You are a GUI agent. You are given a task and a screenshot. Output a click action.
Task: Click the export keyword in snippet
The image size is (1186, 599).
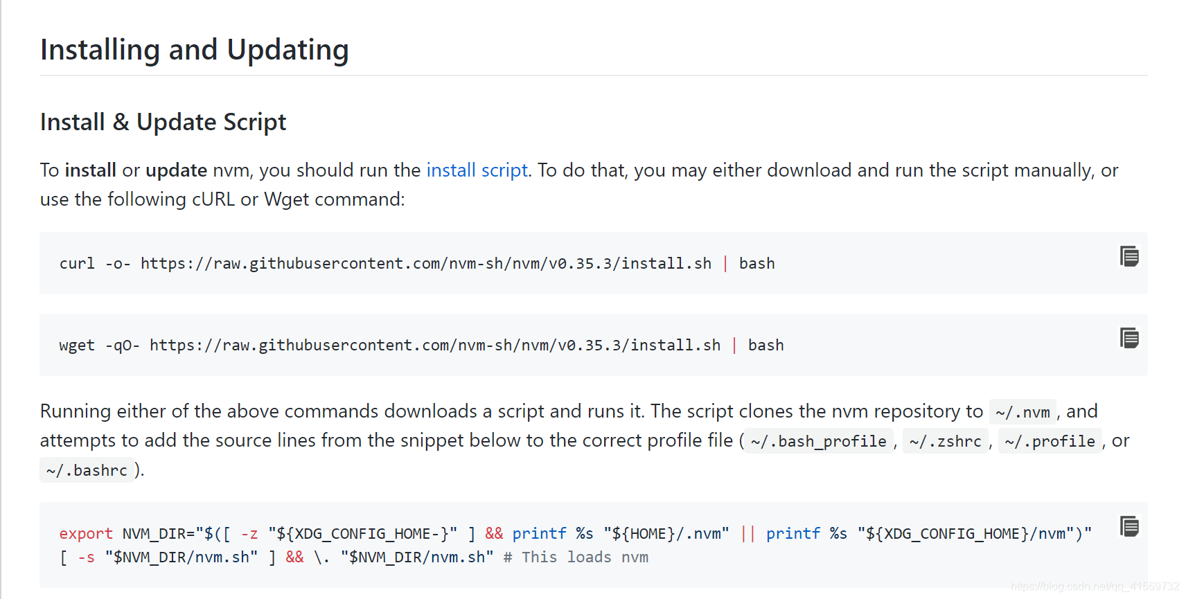[86, 534]
